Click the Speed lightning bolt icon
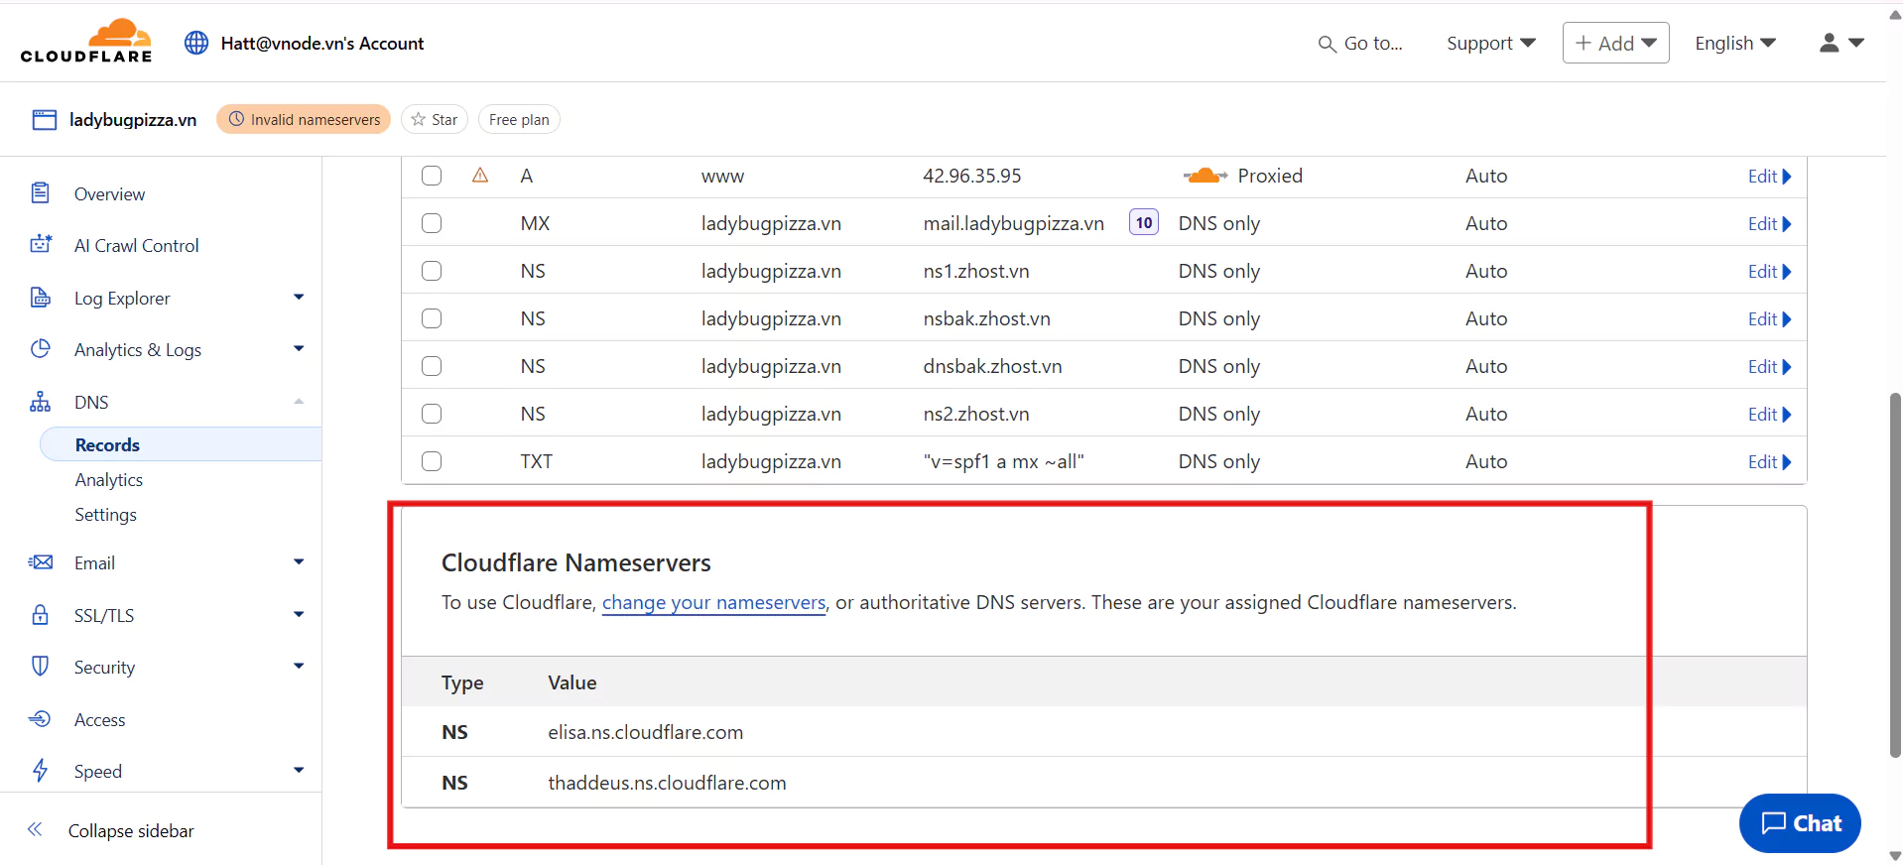1903x865 pixels. (41, 770)
